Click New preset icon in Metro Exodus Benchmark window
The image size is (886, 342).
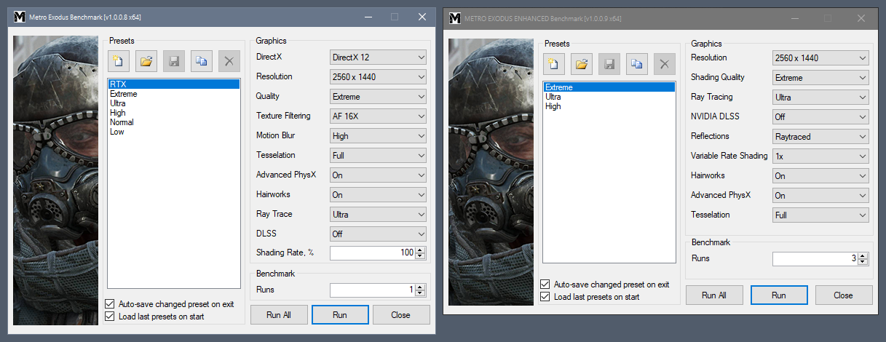point(118,61)
